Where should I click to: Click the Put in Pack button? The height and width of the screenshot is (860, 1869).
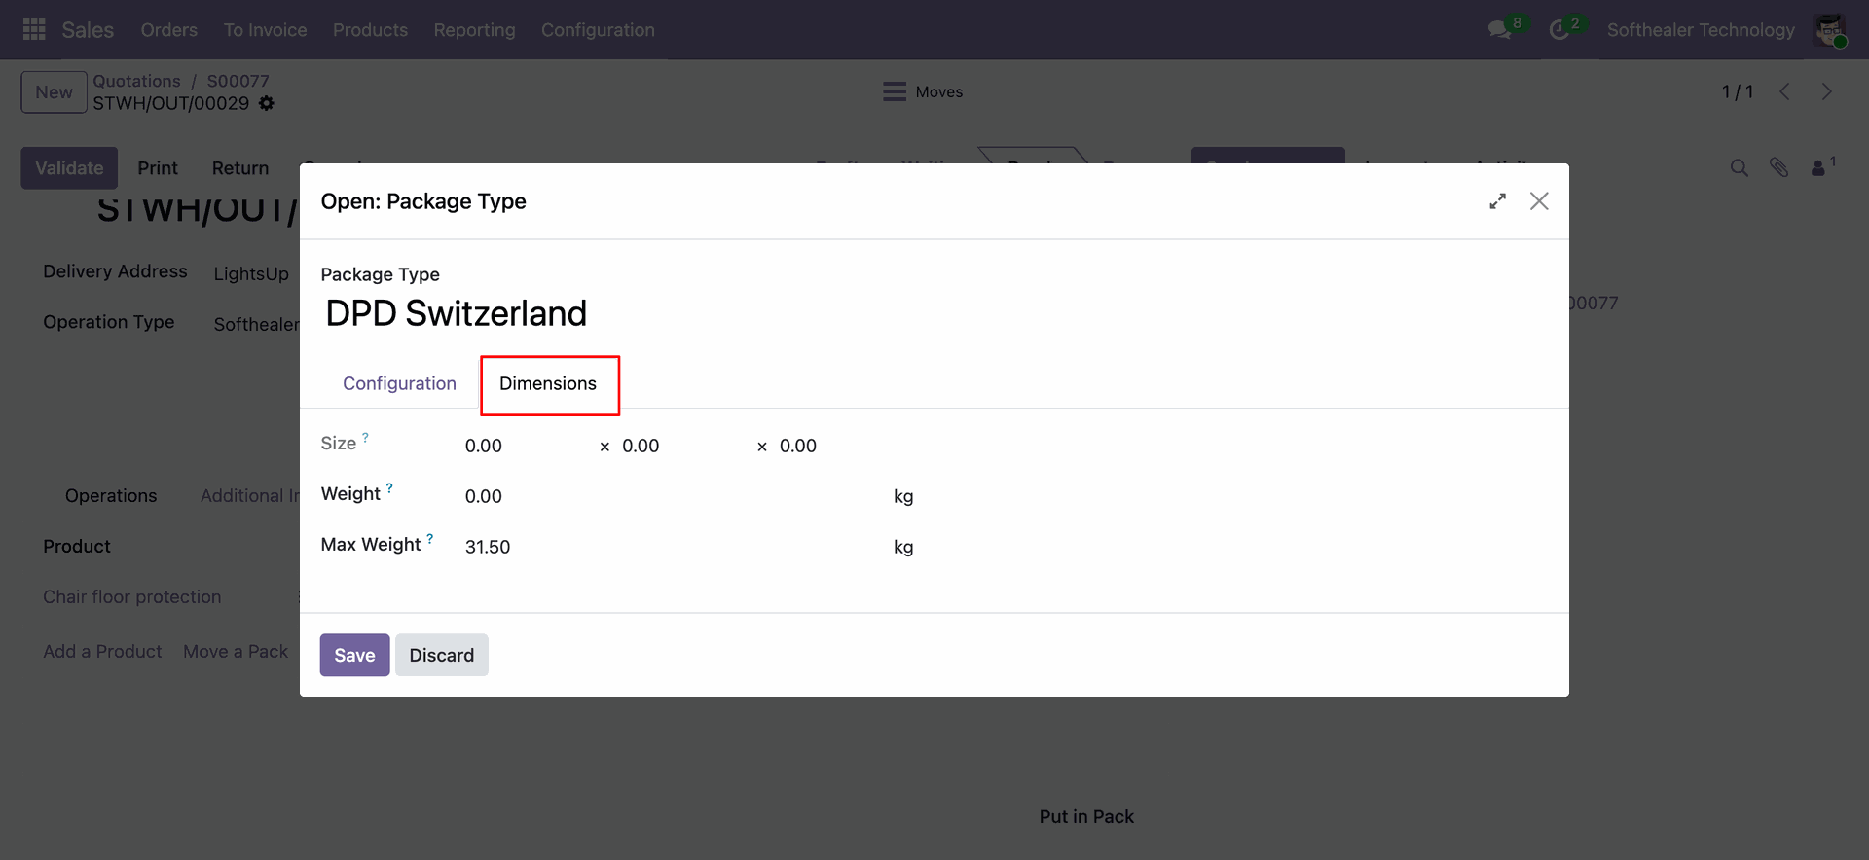pos(1086,817)
